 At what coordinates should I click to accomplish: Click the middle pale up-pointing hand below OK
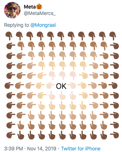click(62, 96)
